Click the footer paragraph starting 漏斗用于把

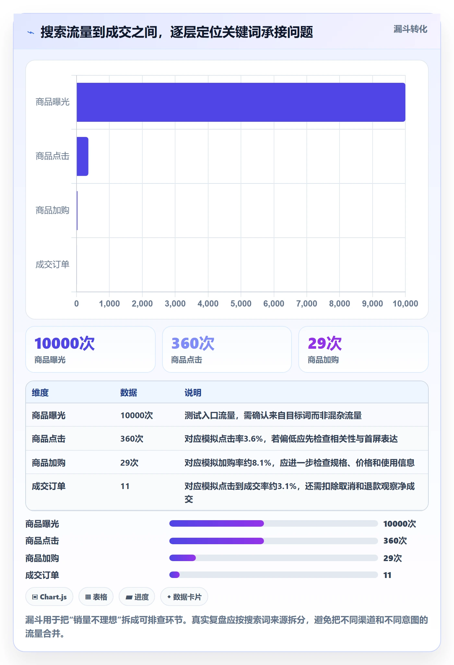point(227,627)
